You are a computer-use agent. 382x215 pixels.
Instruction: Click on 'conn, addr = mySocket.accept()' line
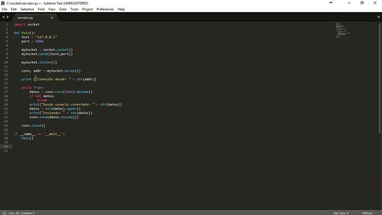[x=51, y=71]
